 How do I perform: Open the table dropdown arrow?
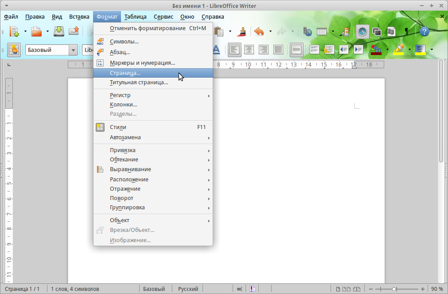(333, 31)
